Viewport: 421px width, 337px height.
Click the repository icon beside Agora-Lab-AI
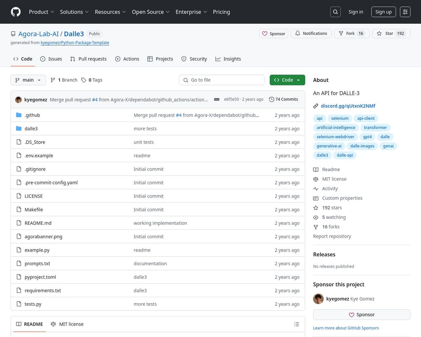[13, 34]
